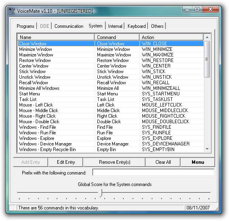This screenshot has width=229, height=221.
Task: Click the WIN_MINIMIZEALL action cell
Action: point(161,88)
